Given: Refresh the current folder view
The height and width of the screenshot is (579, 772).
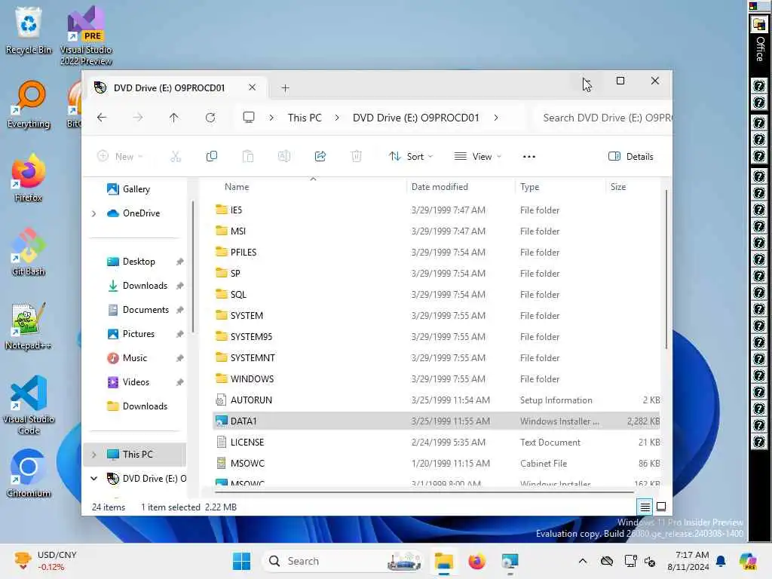Looking at the screenshot, I should 210,118.
